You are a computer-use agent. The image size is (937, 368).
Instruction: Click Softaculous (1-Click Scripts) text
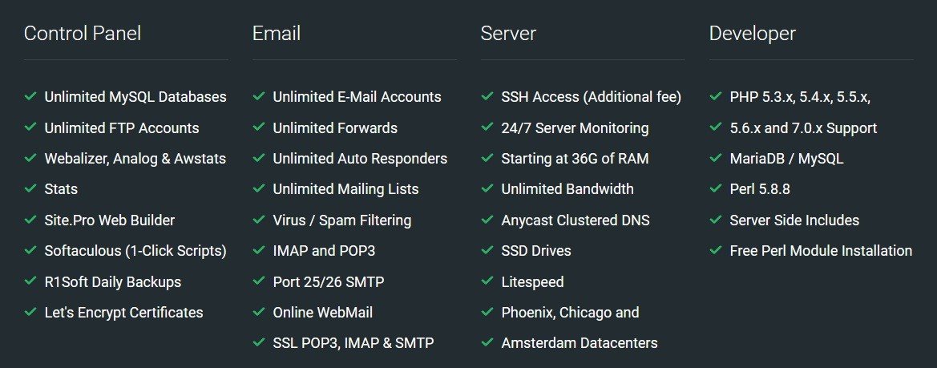click(x=135, y=251)
